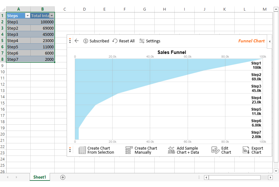The height and width of the screenshot is (187, 279).
Task: Select cell containing Step7
Action: click(18, 59)
